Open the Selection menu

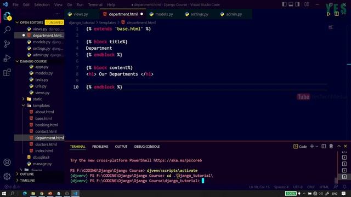coord(42,4)
